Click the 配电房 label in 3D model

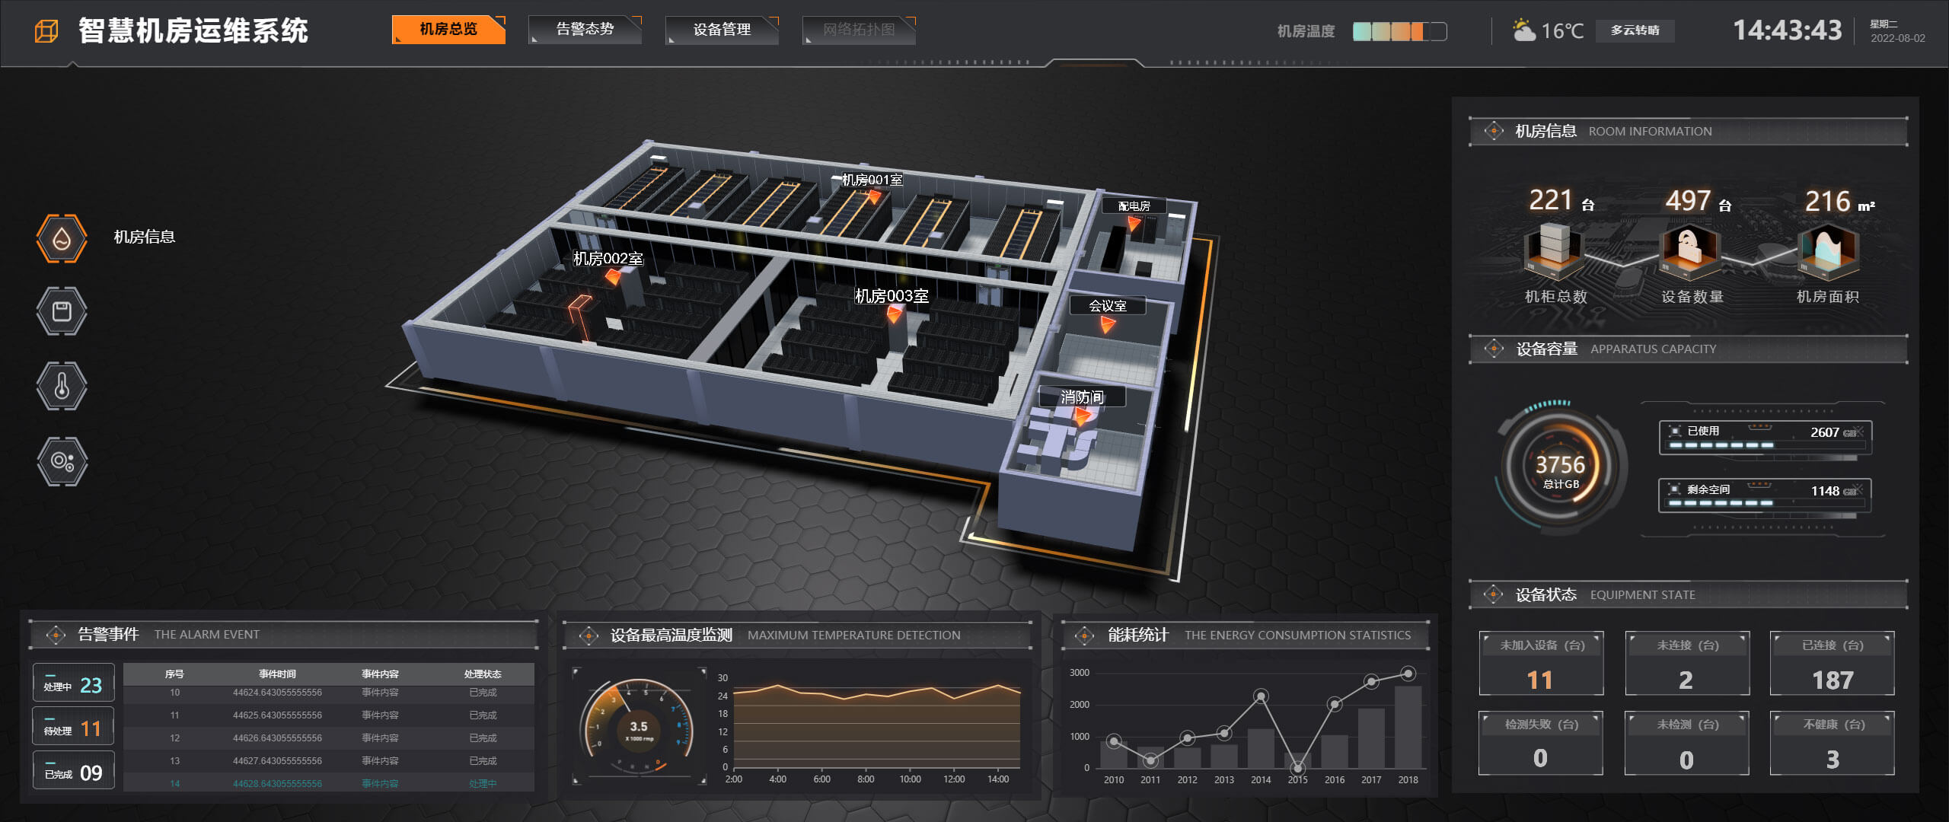1134,205
